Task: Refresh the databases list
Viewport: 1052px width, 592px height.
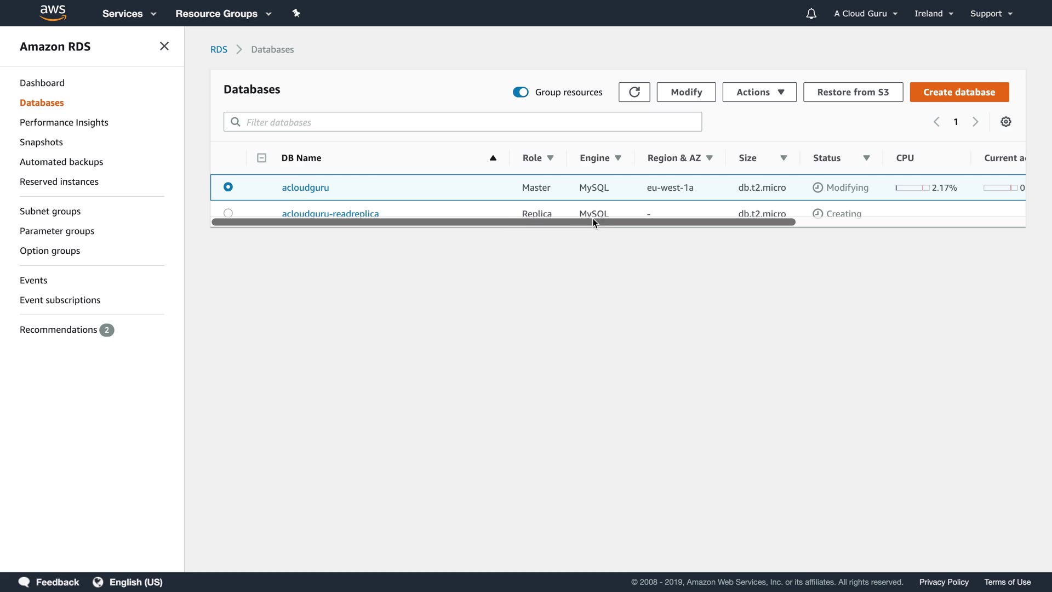Action: click(x=634, y=92)
